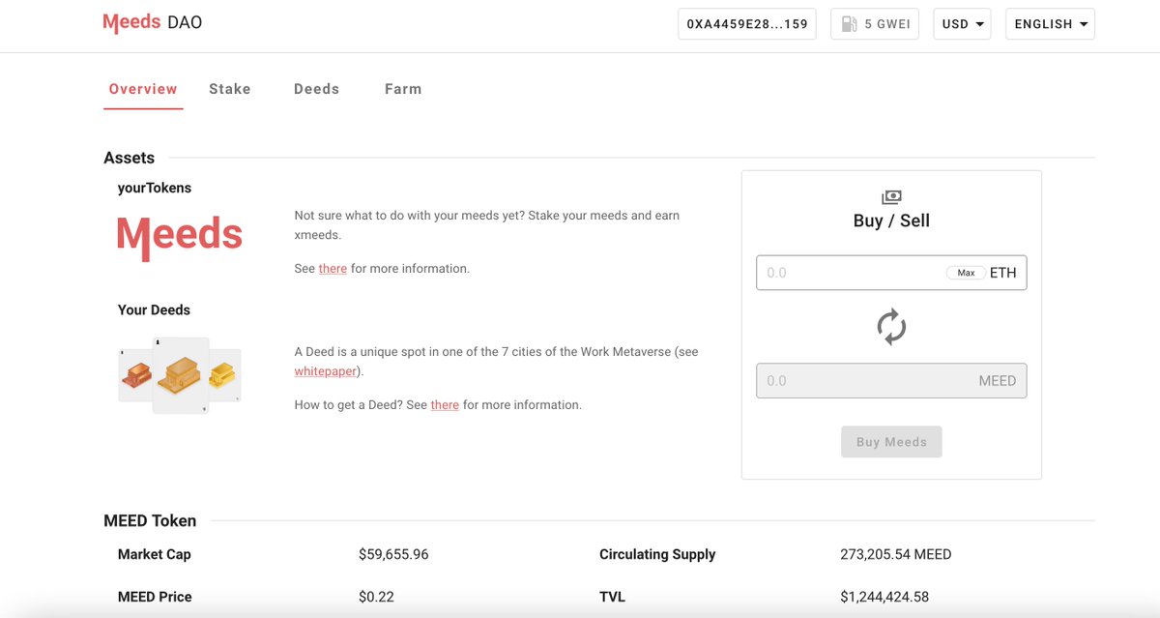Click the Circulating Supply label
1160x618 pixels.
point(657,554)
